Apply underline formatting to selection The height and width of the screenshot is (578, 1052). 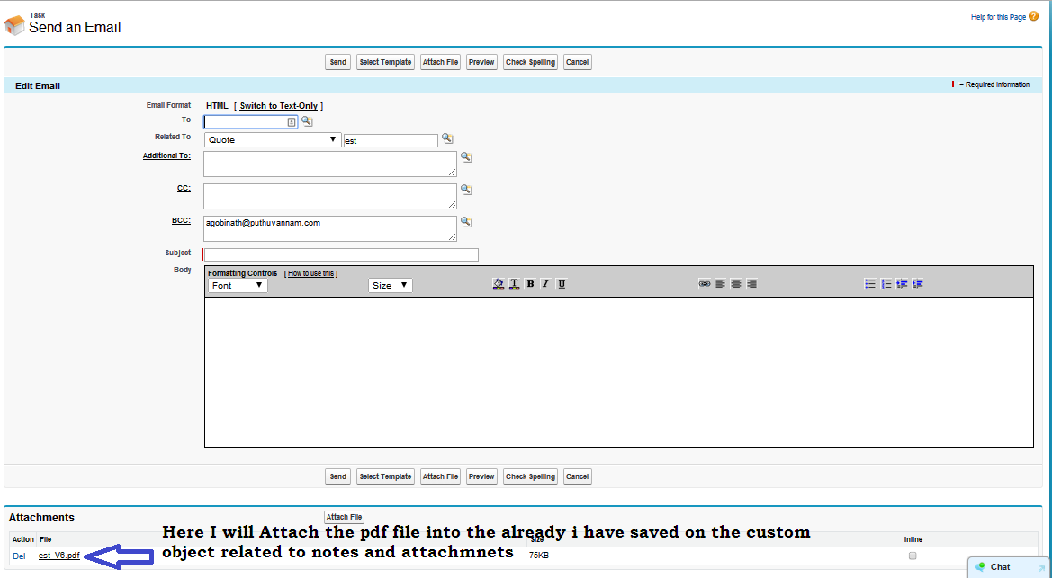click(x=561, y=284)
